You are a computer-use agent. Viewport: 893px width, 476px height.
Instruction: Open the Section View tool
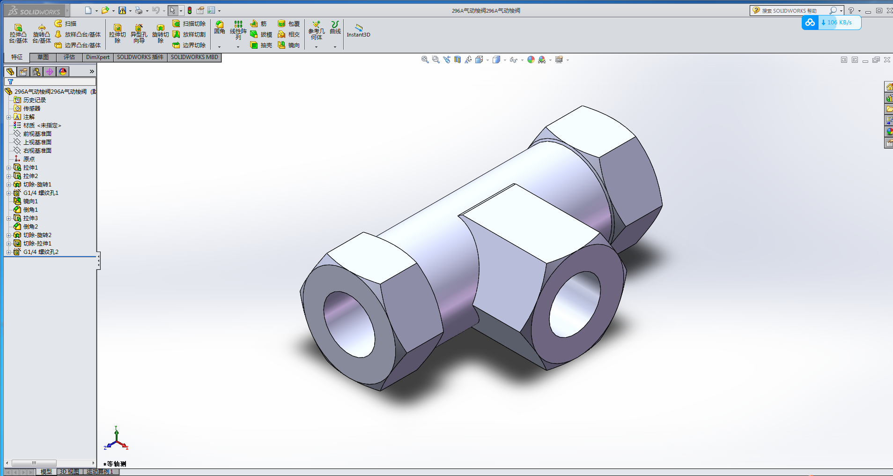457,59
